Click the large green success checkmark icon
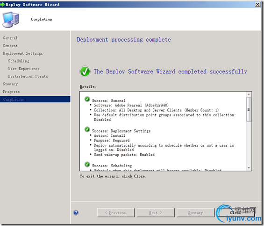Screen dimensions: 264x226 [85, 71]
